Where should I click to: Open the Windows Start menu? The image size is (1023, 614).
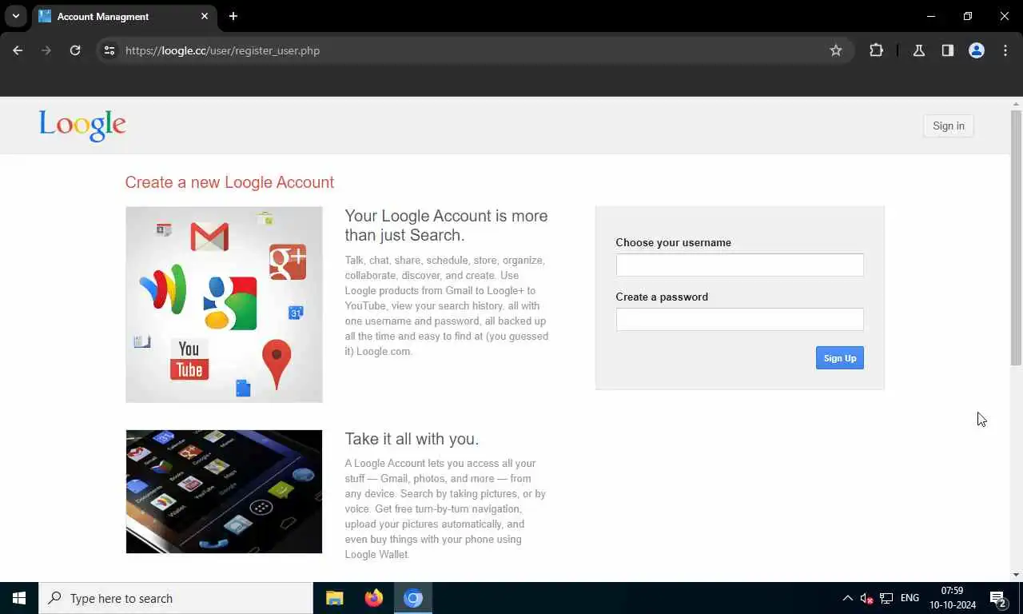[x=19, y=598]
